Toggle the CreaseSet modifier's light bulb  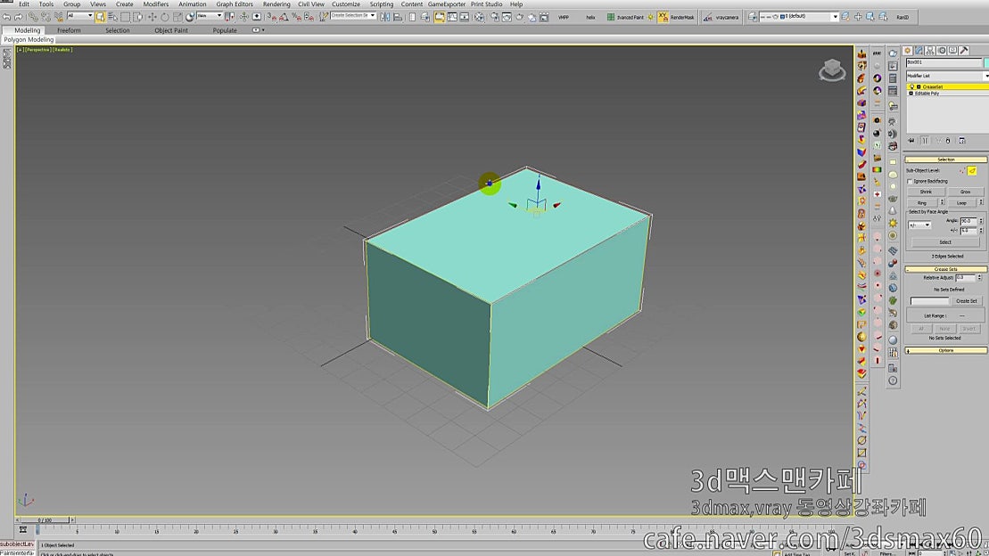[911, 86]
